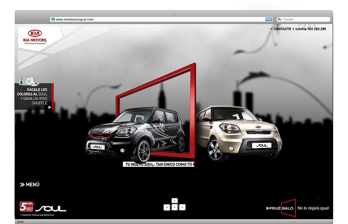Click InfoKia 902 283 285 text

click(311, 29)
